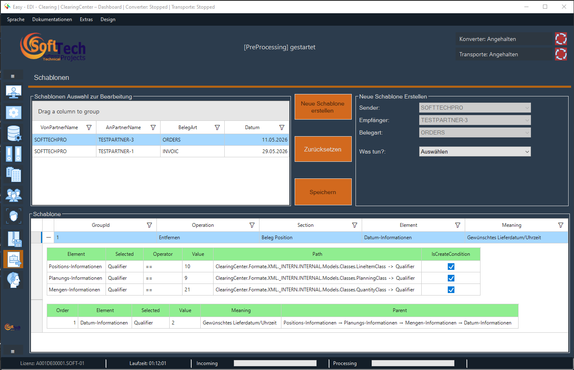Image resolution: width=574 pixels, height=370 pixels.
Task: Open the Empfänger dropdown
Action: [x=475, y=120]
